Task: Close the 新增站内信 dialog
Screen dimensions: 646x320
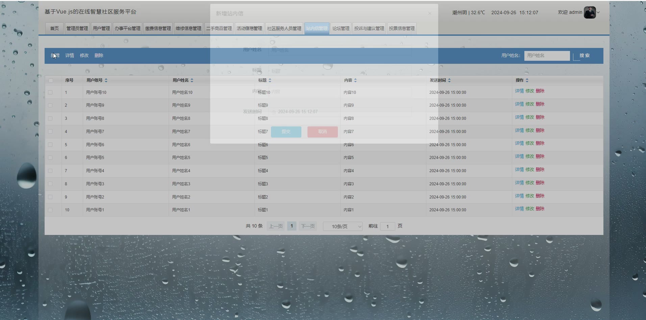Action: tap(430, 14)
